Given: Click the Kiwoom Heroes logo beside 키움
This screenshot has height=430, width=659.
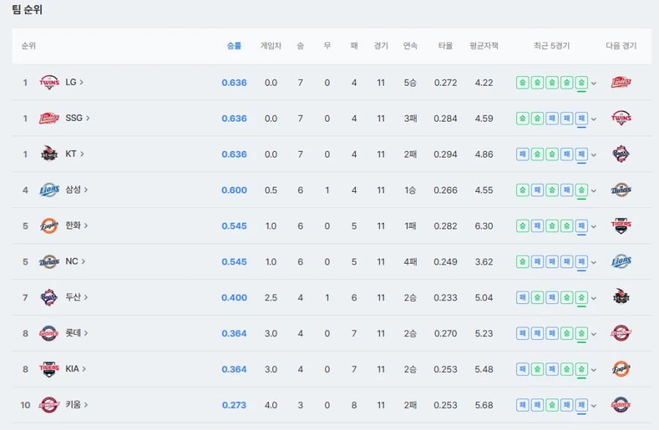Looking at the screenshot, I should pyautogui.click(x=49, y=405).
